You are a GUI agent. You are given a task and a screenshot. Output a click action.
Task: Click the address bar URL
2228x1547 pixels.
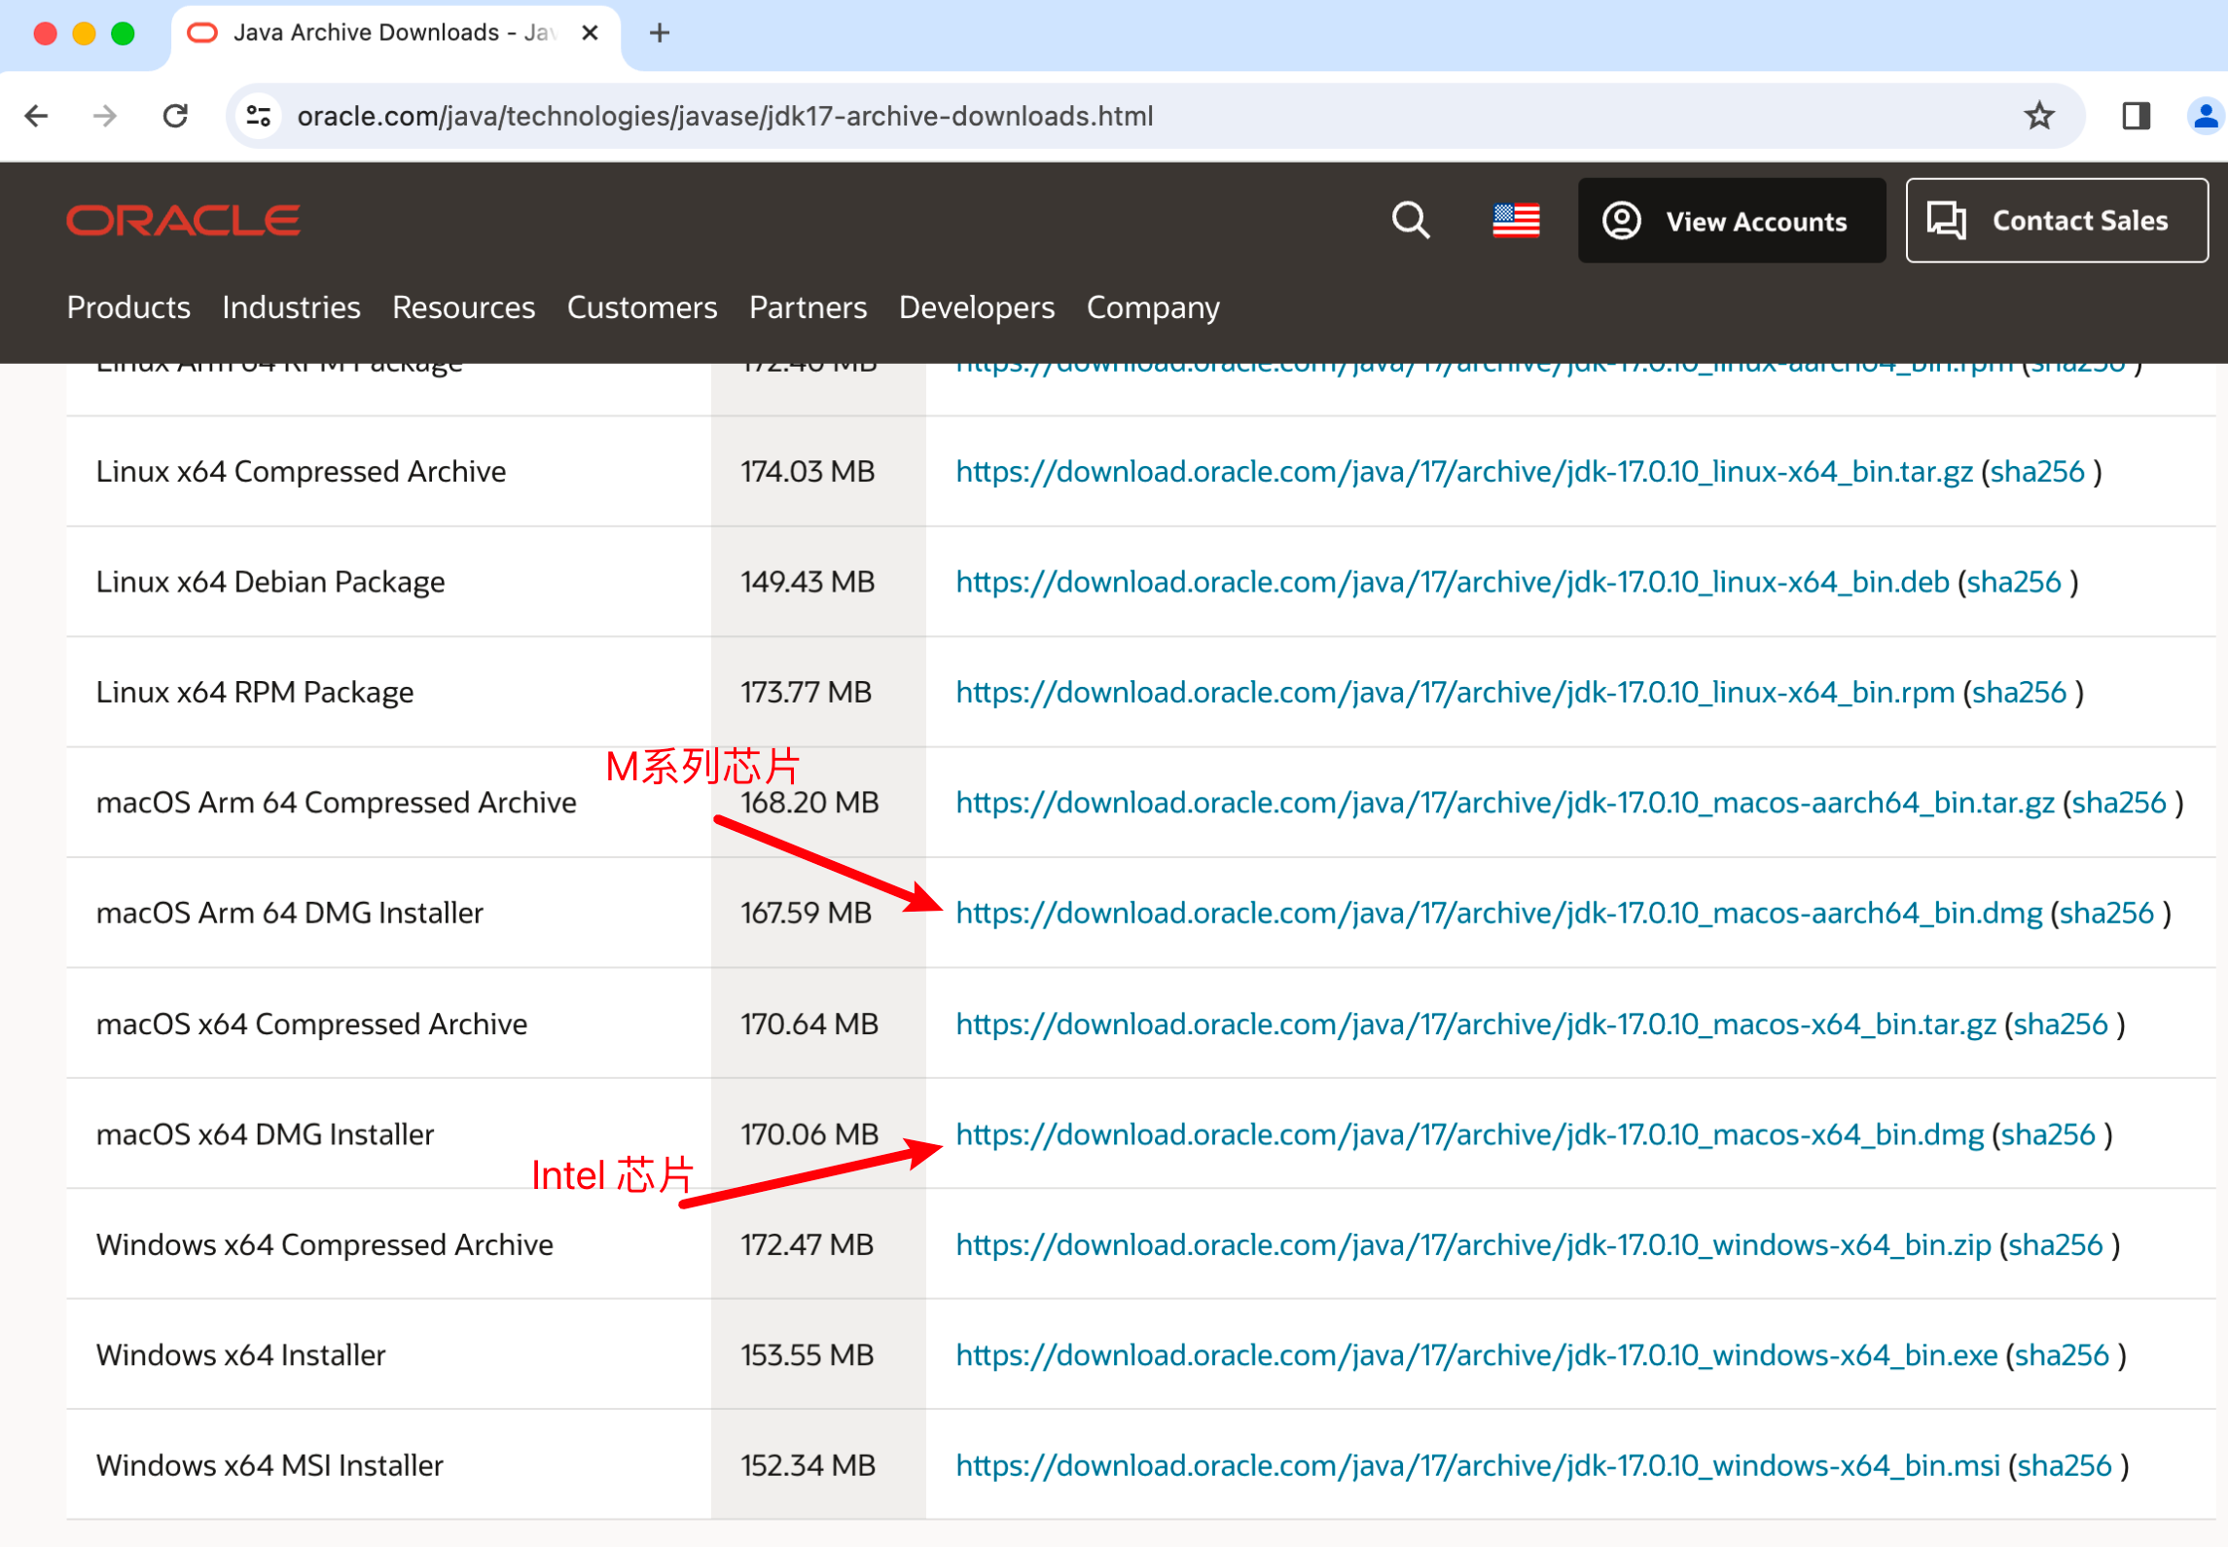pyautogui.click(x=725, y=116)
